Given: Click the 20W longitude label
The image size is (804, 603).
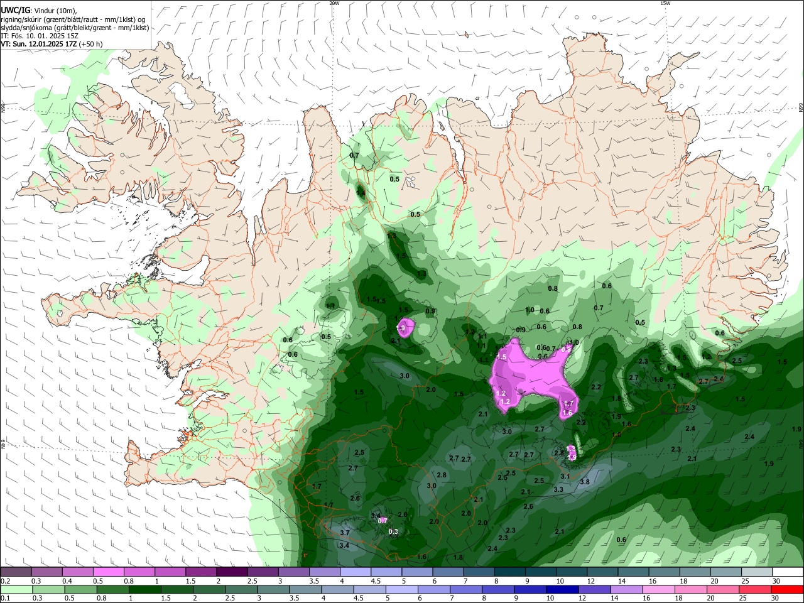Looking at the screenshot, I should tap(334, 3).
